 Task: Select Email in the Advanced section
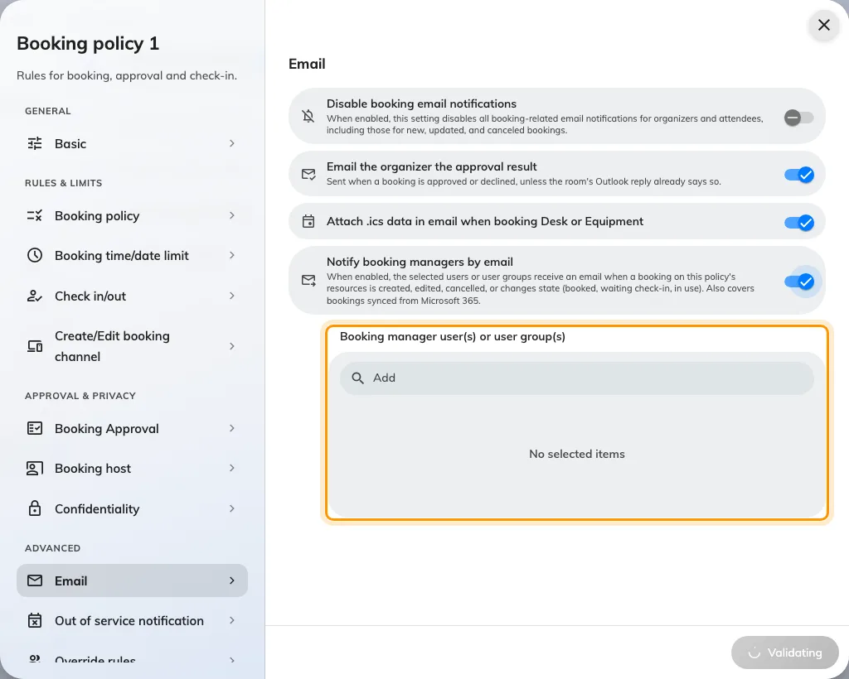(132, 580)
